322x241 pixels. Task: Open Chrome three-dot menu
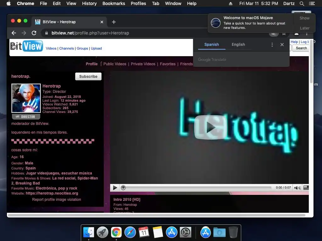coord(307,34)
